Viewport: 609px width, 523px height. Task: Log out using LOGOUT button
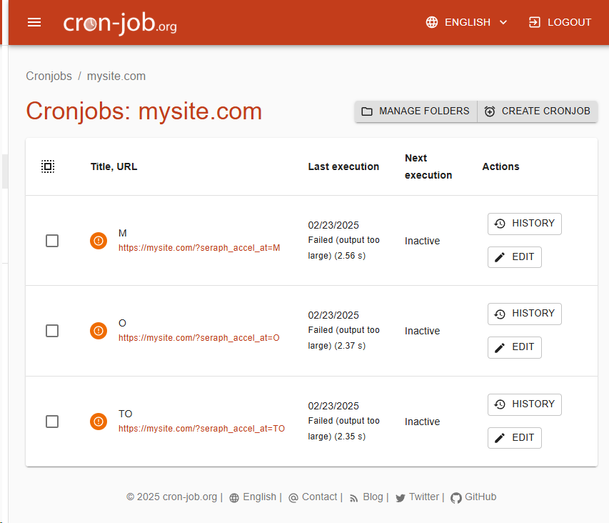[x=560, y=22]
